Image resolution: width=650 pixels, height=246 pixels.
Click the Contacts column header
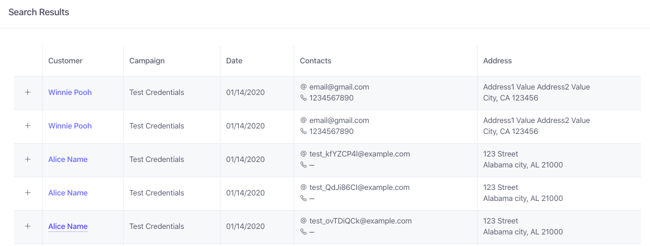pos(316,61)
